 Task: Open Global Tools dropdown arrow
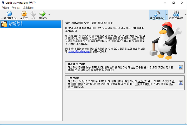[x=185, y=15]
